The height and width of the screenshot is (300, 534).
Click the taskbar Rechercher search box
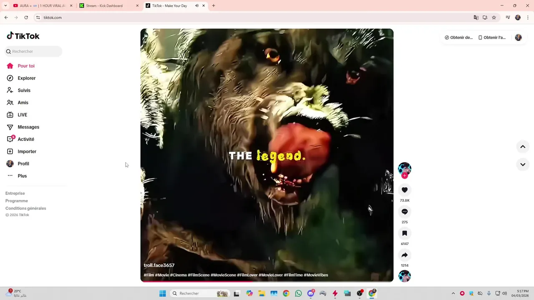pos(200,293)
